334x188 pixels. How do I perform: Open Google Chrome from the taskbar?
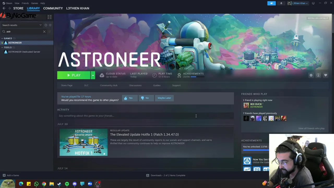[44, 184]
